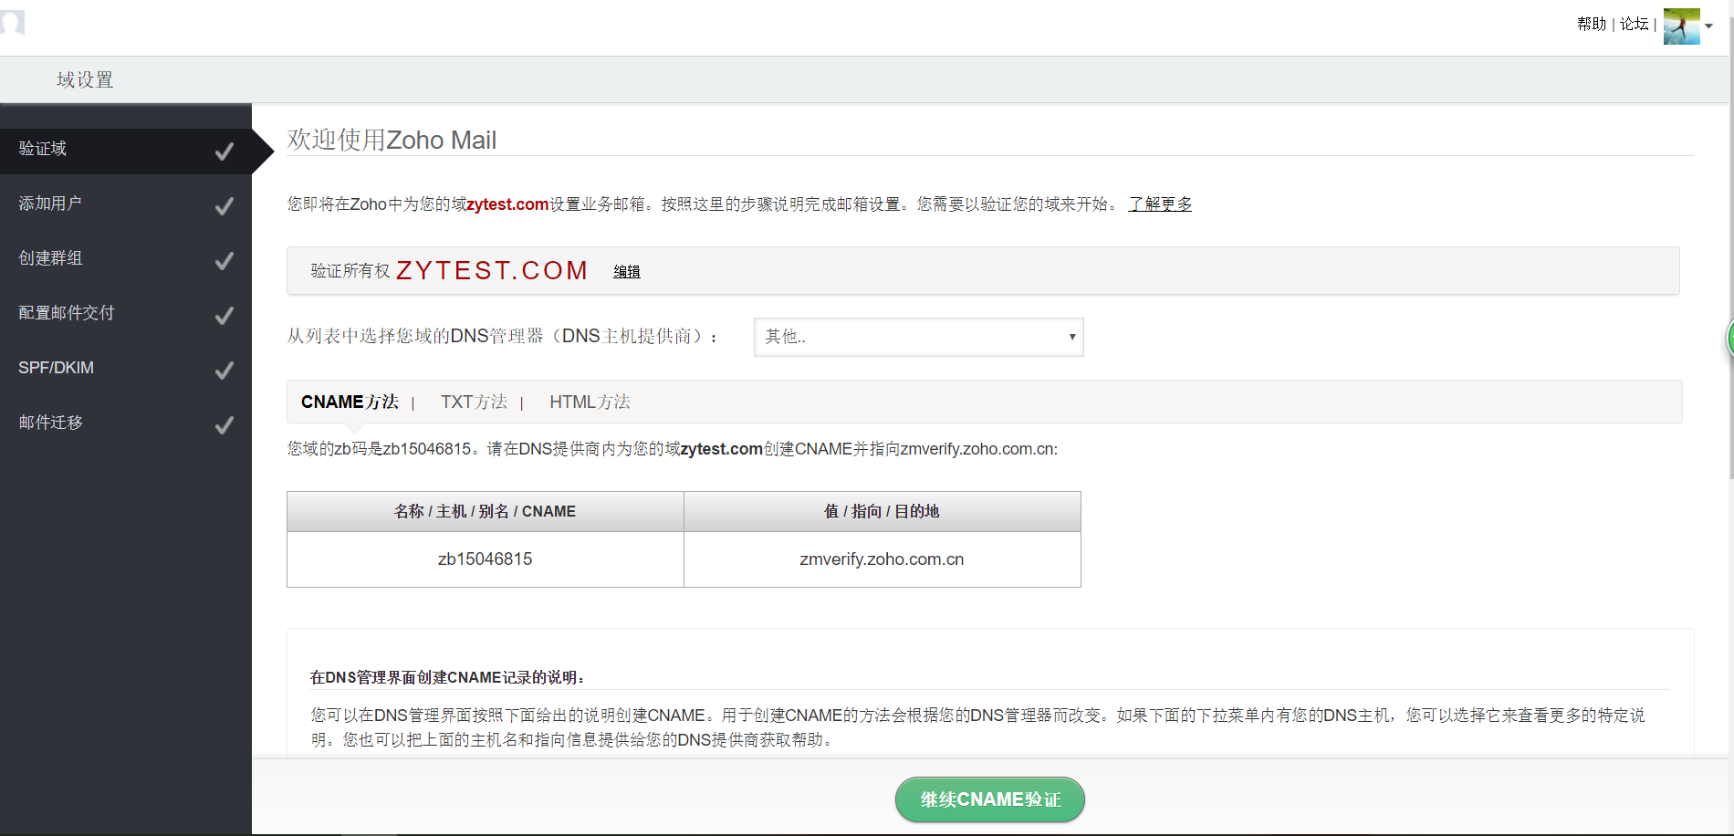Expand the dropdown arrow beside the avatar
1734x836 pixels.
pyautogui.click(x=1708, y=26)
